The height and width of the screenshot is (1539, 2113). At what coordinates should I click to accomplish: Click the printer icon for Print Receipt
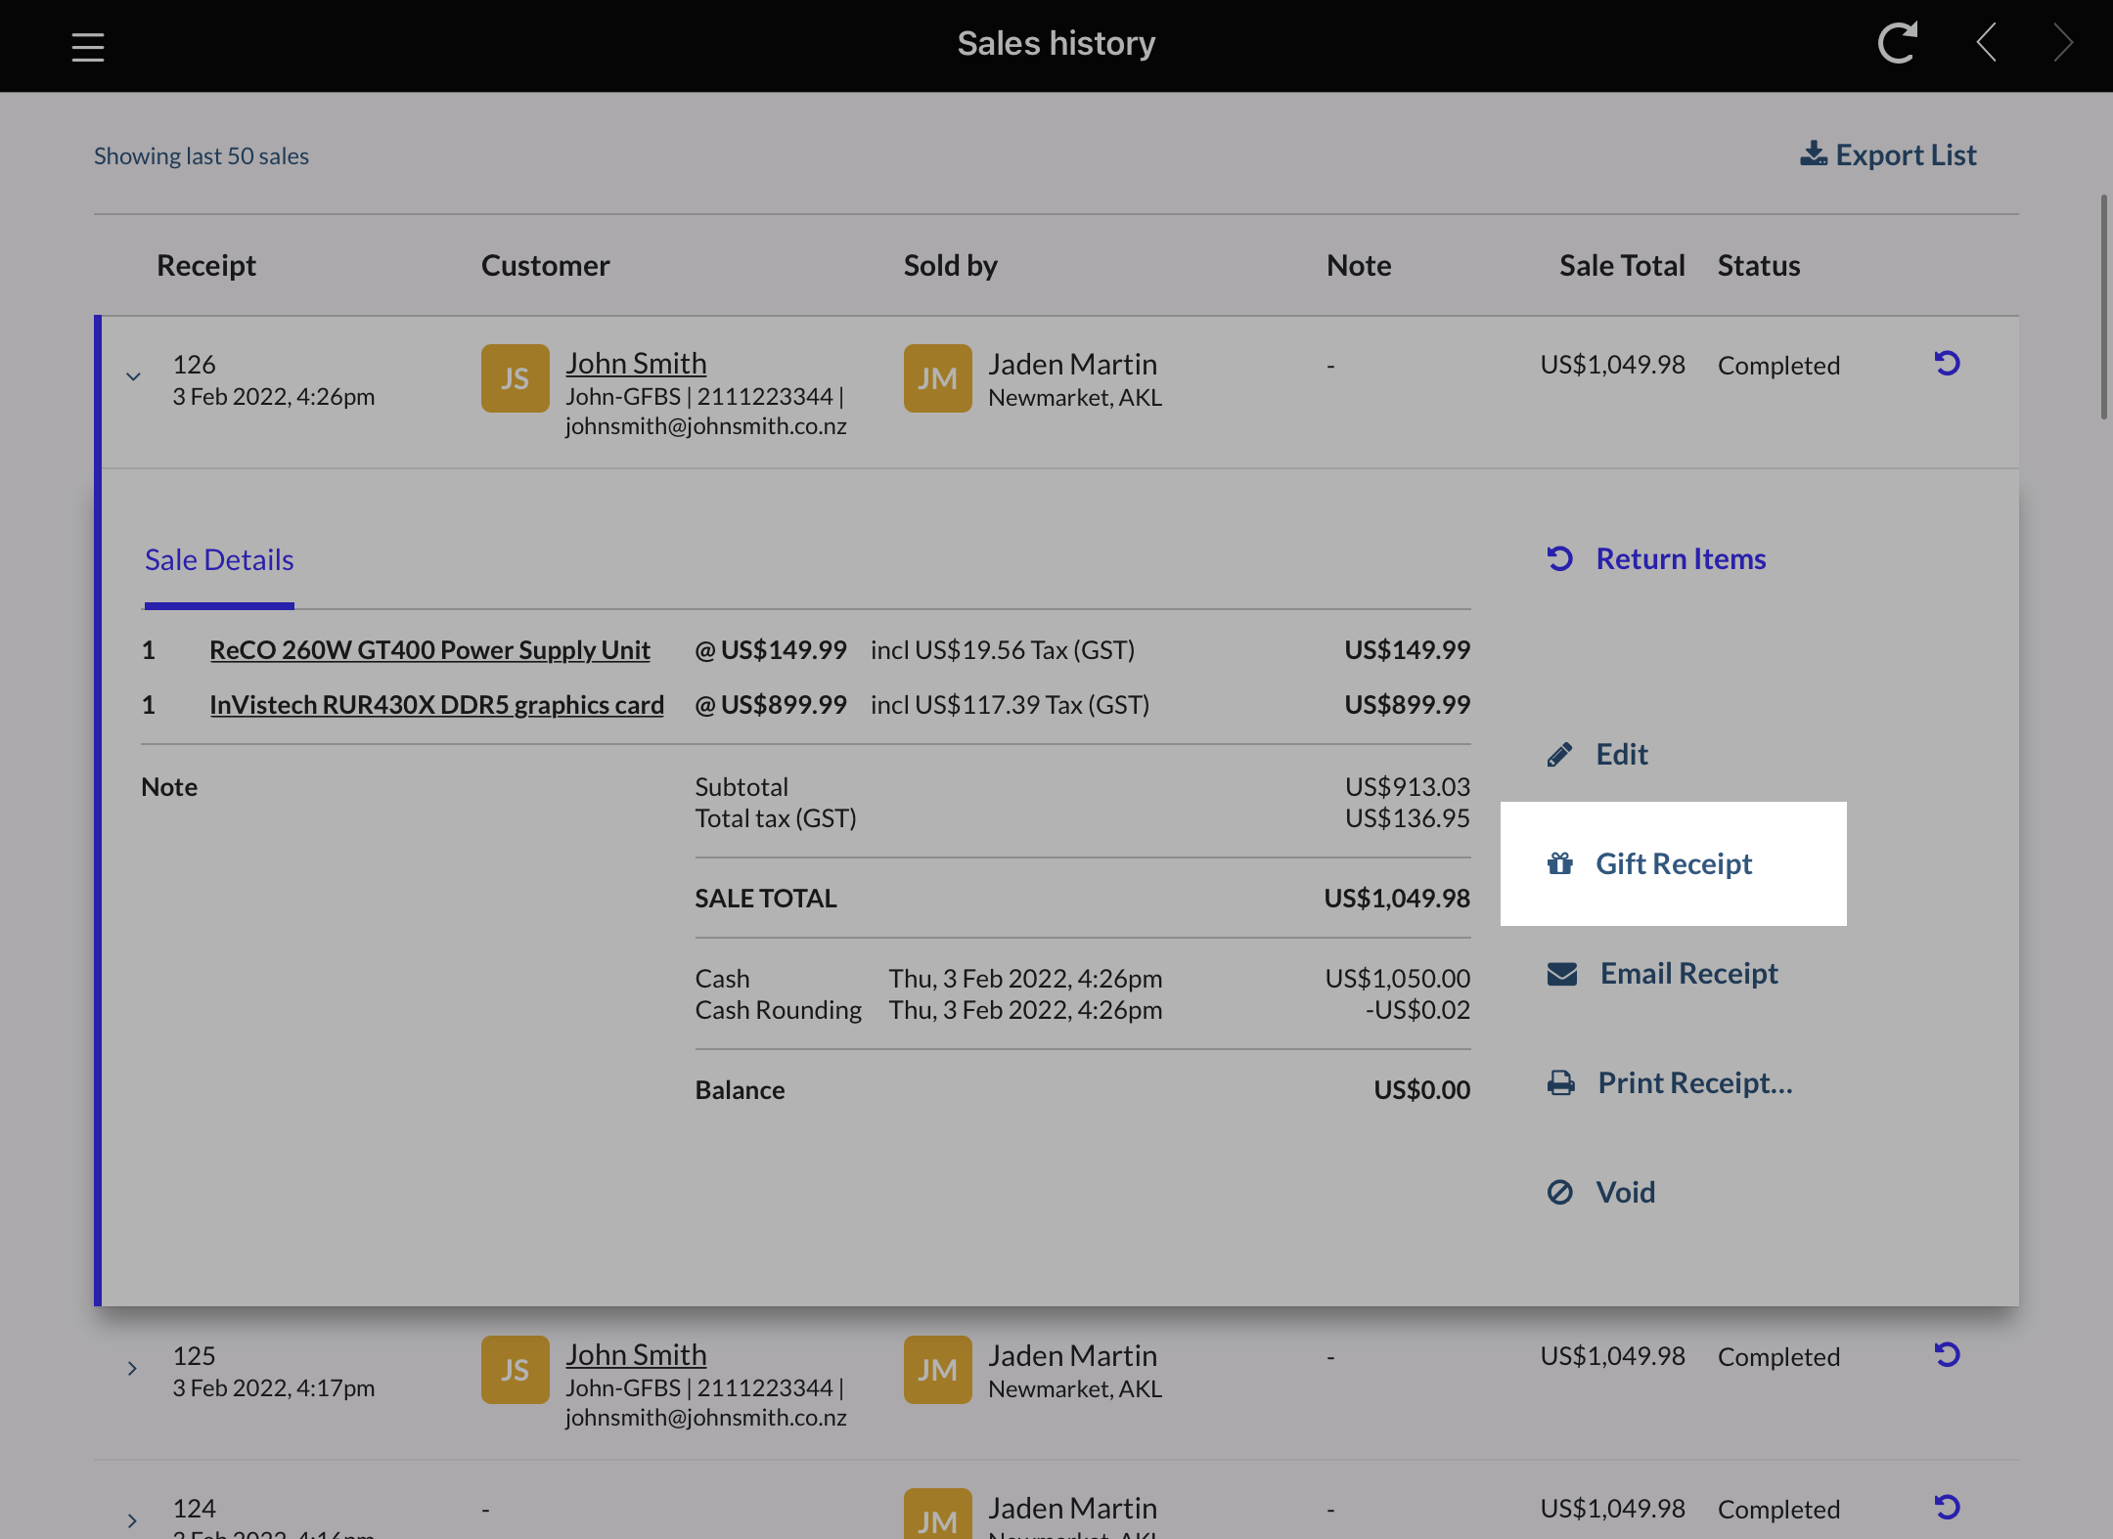point(1559,1082)
